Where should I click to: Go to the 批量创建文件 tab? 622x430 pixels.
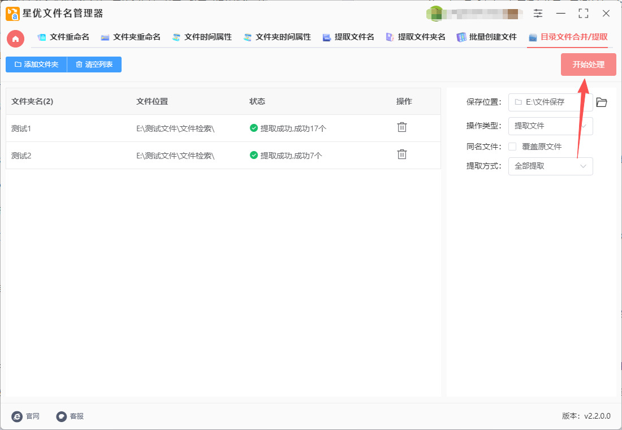click(x=487, y=37)
